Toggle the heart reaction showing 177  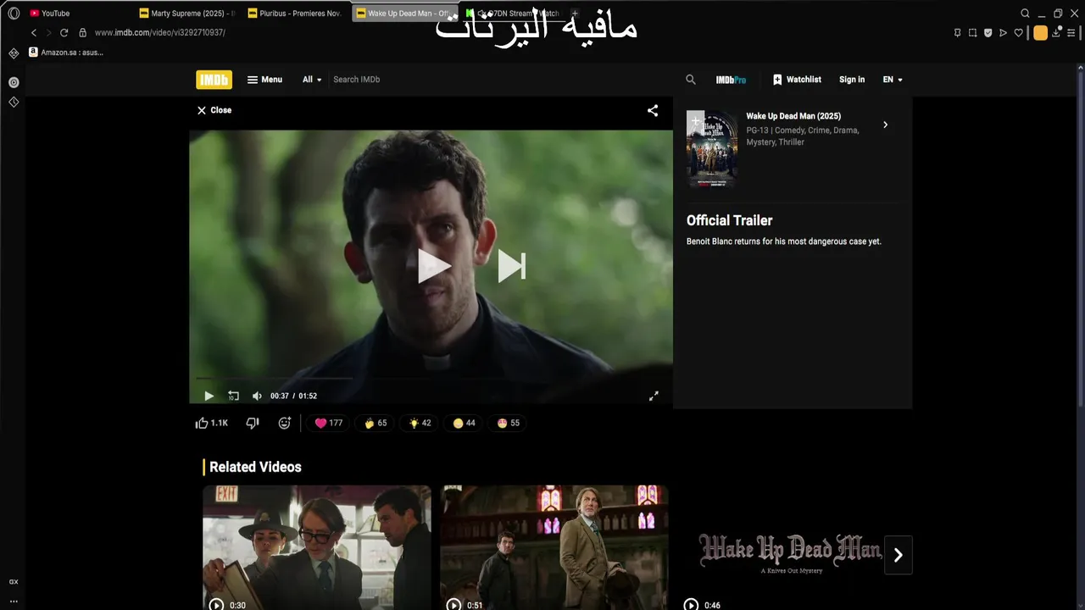(x=329, y=423)
